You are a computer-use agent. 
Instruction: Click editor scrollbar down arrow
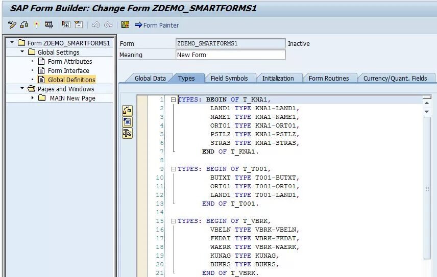pyautogui.click(x=427, y=111)
